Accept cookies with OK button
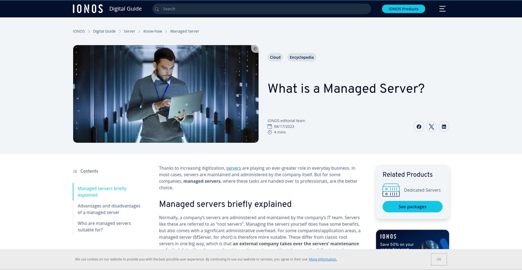 [439, 259]
